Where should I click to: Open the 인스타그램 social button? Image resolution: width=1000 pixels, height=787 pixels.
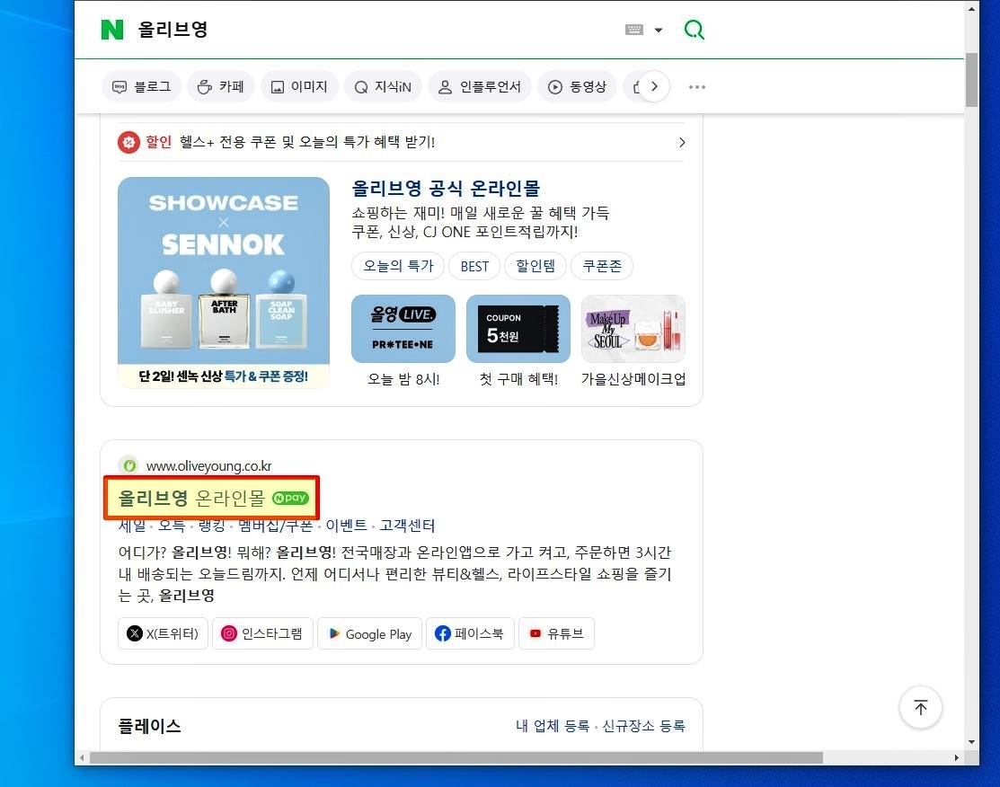click(x=262, y=633)
